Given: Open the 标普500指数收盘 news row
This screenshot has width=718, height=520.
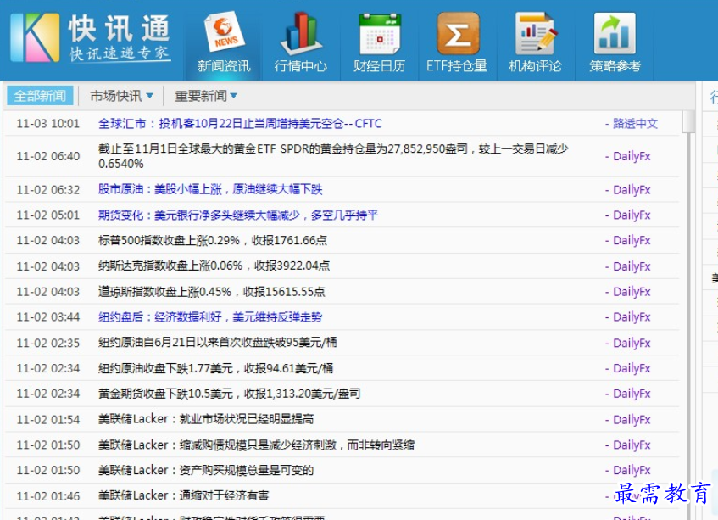Looking at the screenshot, I should (x=213, y=241).
